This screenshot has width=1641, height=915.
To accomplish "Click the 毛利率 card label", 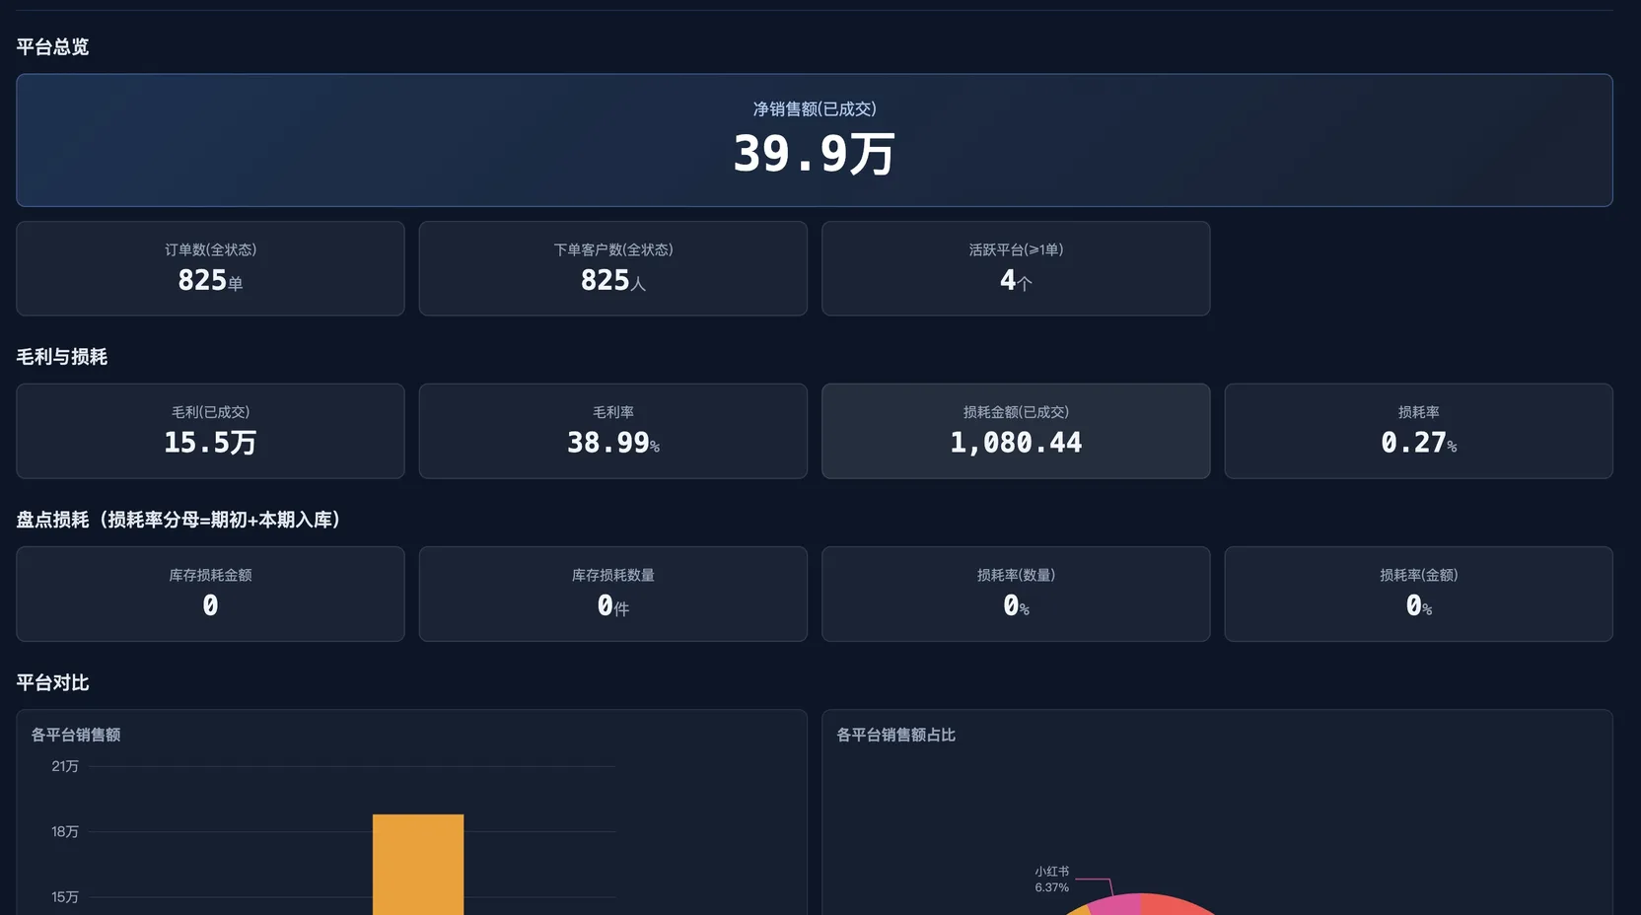I will coord(613,412).
